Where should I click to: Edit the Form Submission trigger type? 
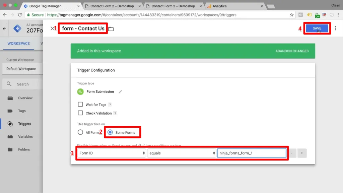[x=120, y=91]
